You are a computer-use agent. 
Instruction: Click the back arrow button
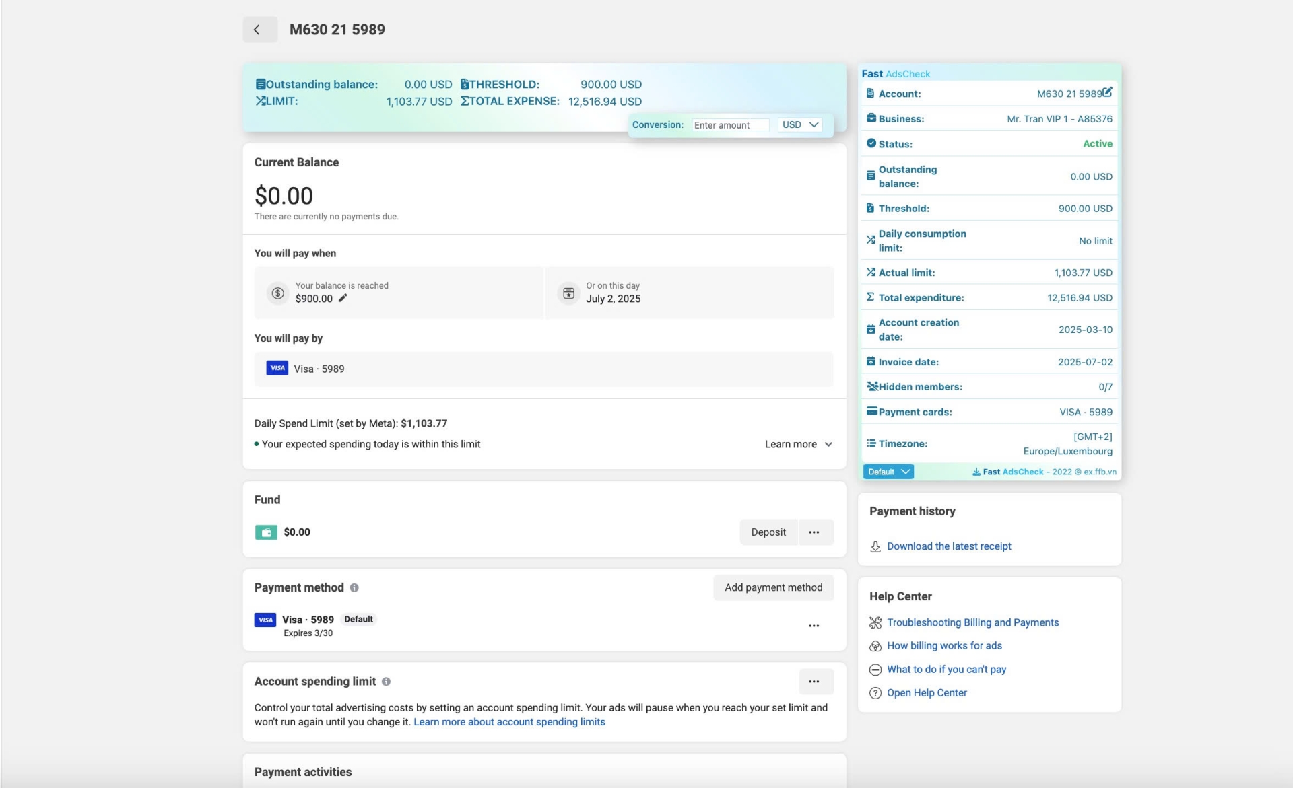coord(259,30)
